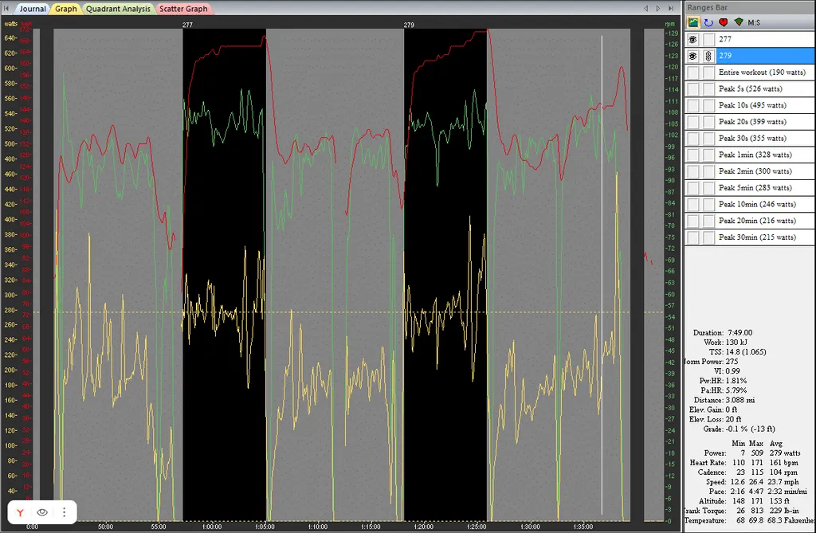Open the Scatter Graph tab
This screenshot has width=816, height=533.
pos(183,9)
